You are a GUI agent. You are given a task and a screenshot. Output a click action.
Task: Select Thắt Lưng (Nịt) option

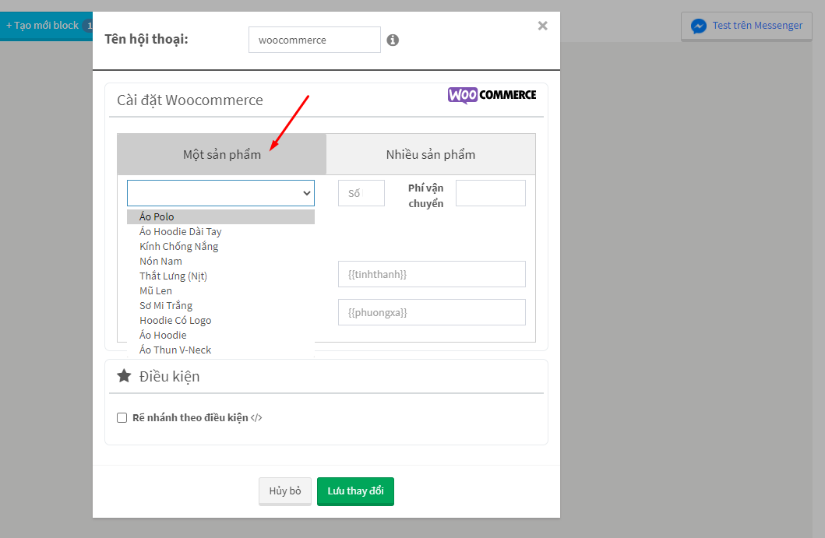(221, 276)
